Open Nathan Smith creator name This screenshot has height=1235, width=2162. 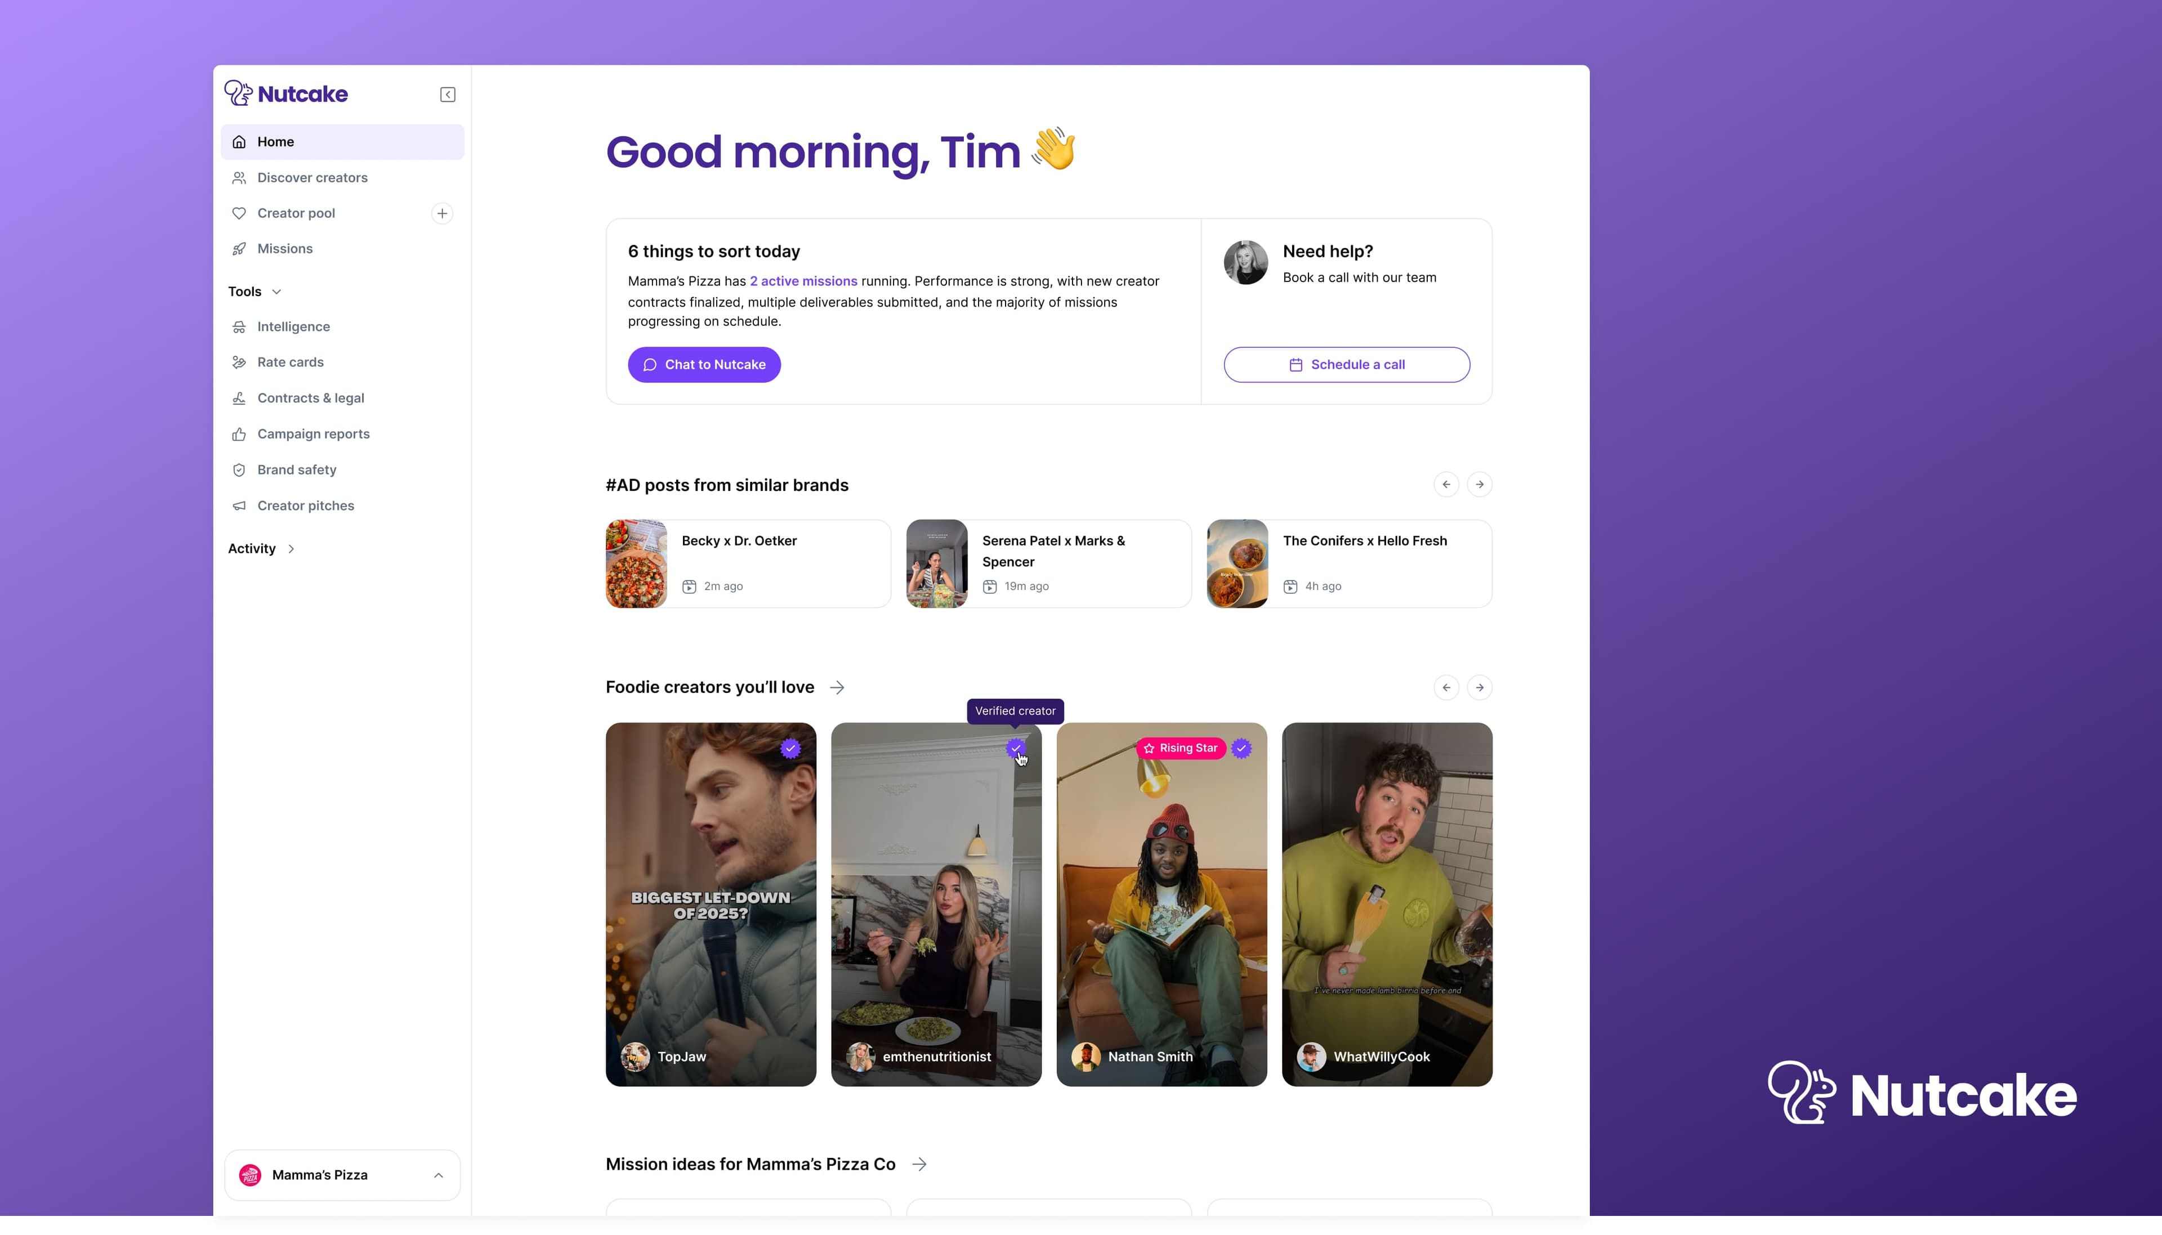[x=1150, y=1057]
